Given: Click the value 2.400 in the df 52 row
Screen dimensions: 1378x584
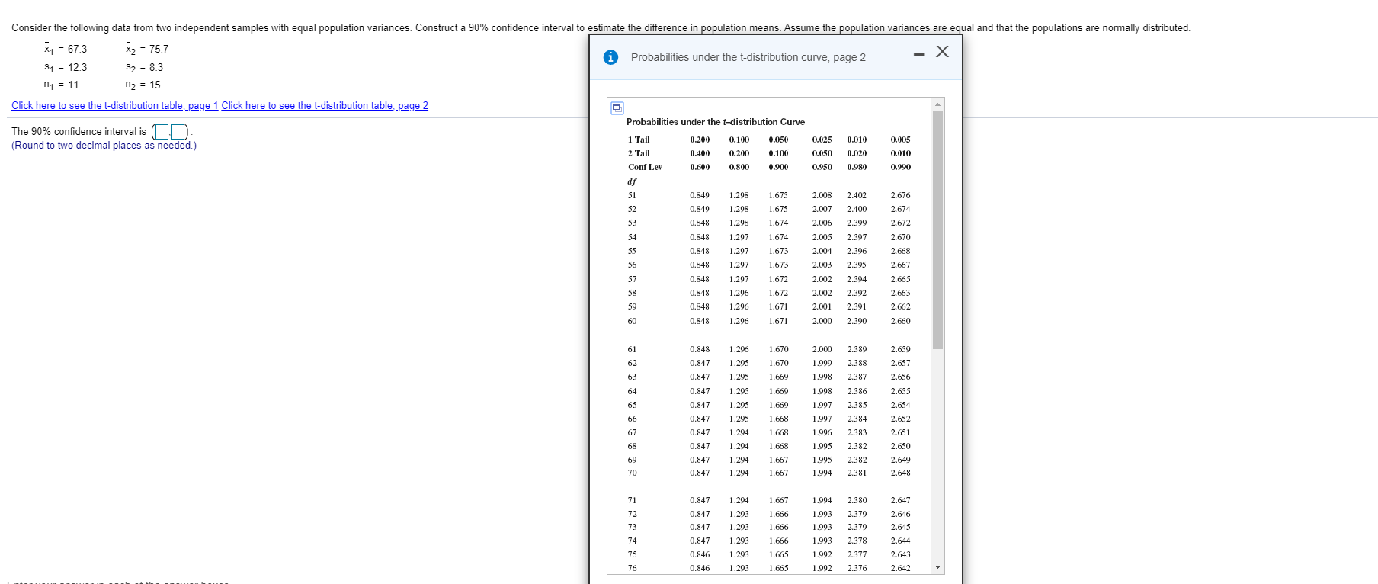Looking at the screenshot, I should 857,209.
